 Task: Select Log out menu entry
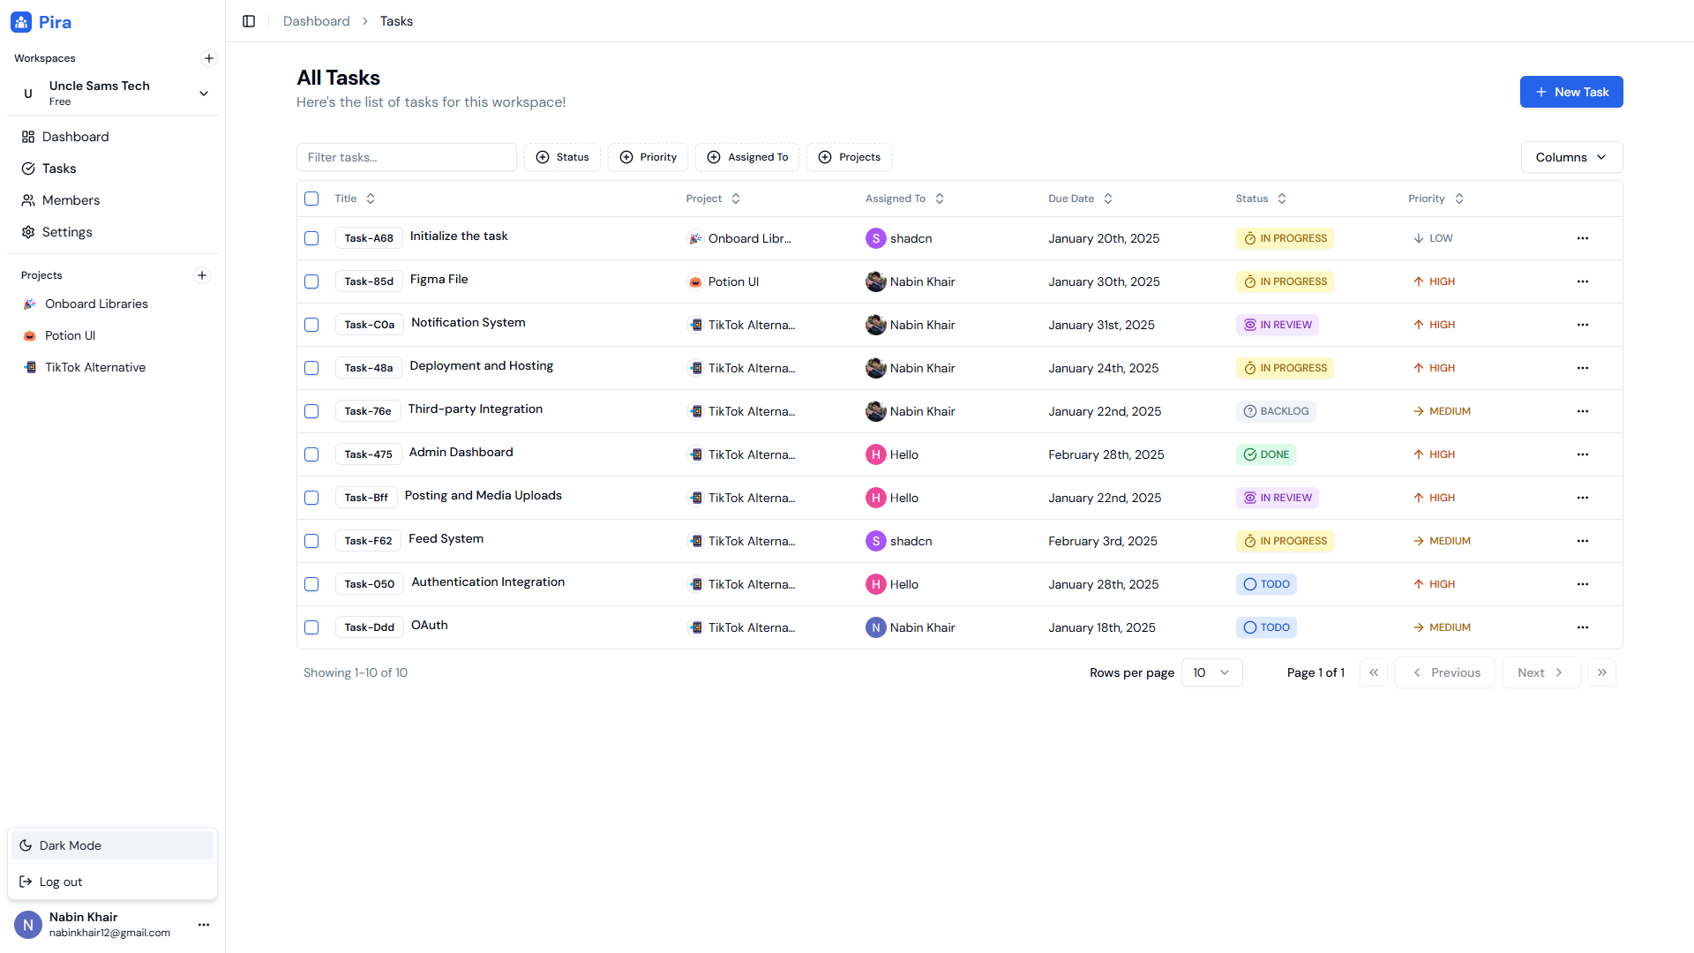coord(113,882)
